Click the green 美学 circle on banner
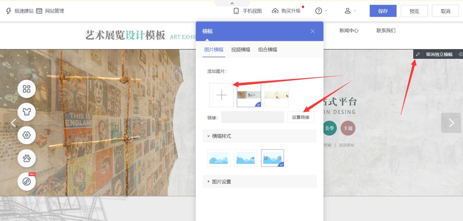This screenshot has width=463, height=221. point(330,128)
